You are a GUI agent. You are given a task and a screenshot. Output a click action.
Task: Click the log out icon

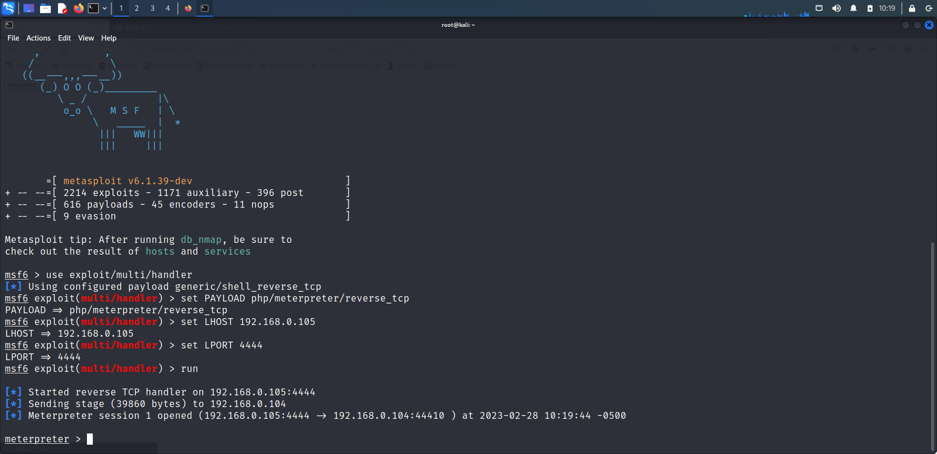929,8
